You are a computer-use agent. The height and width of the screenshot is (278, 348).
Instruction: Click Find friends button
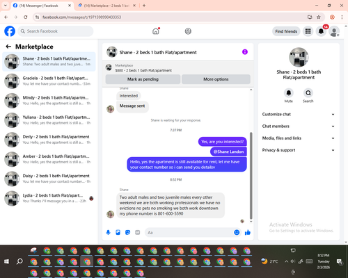pos(286,31)
